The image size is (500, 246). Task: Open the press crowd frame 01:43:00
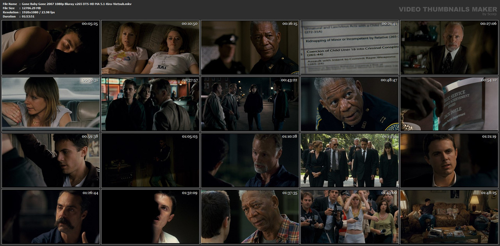350,217
